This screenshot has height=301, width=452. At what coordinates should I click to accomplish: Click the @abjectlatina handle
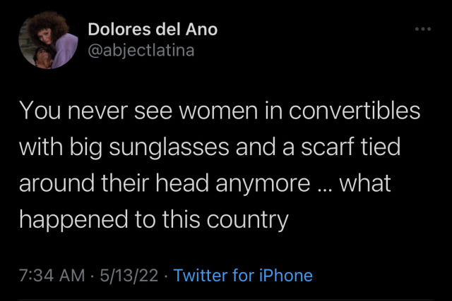pyautogui.click(x=141, y=49)
